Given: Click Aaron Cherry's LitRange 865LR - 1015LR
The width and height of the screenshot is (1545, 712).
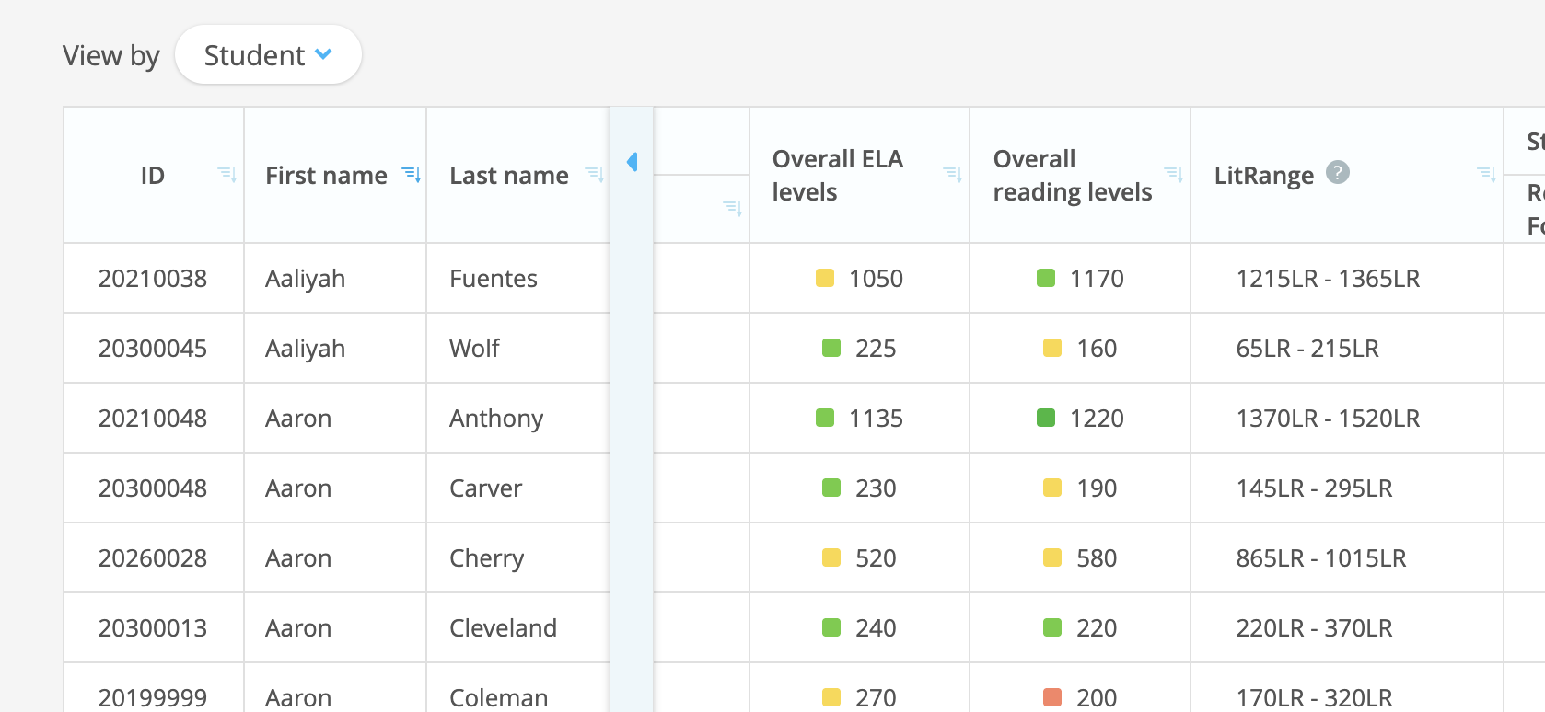Looking at the screenshot, I should [x=1321, y=557].
